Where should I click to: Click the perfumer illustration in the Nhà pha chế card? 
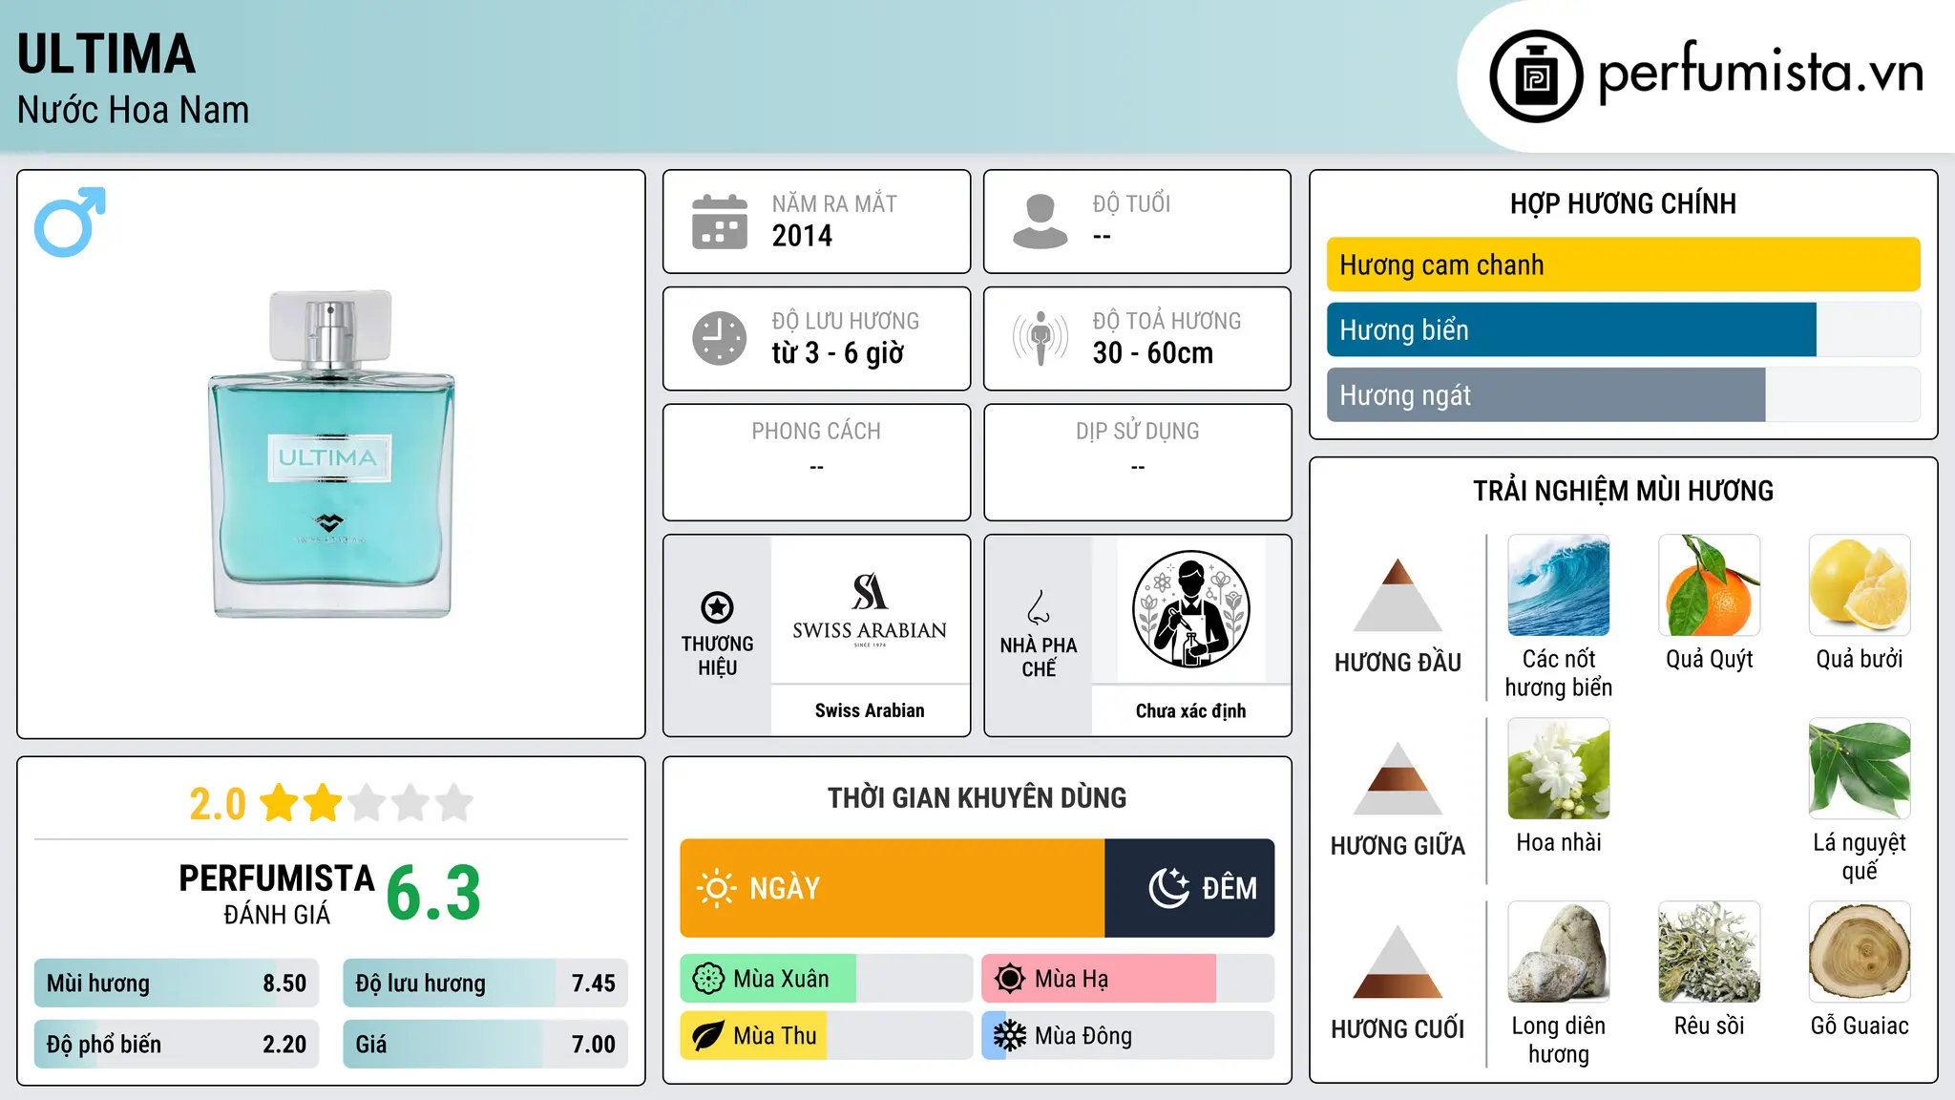point(1191,609)
